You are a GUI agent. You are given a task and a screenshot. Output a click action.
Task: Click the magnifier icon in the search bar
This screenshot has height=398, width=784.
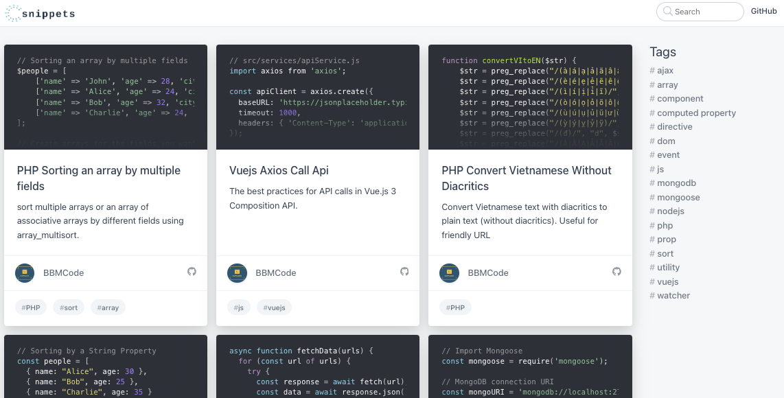pyautogui.click(x=668, y=12)
